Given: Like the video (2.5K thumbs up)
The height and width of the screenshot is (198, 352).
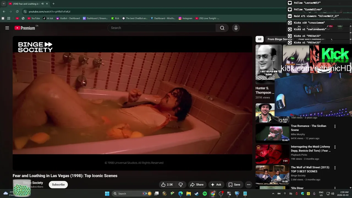Looking at the screenshot, I should click(167, 185).
